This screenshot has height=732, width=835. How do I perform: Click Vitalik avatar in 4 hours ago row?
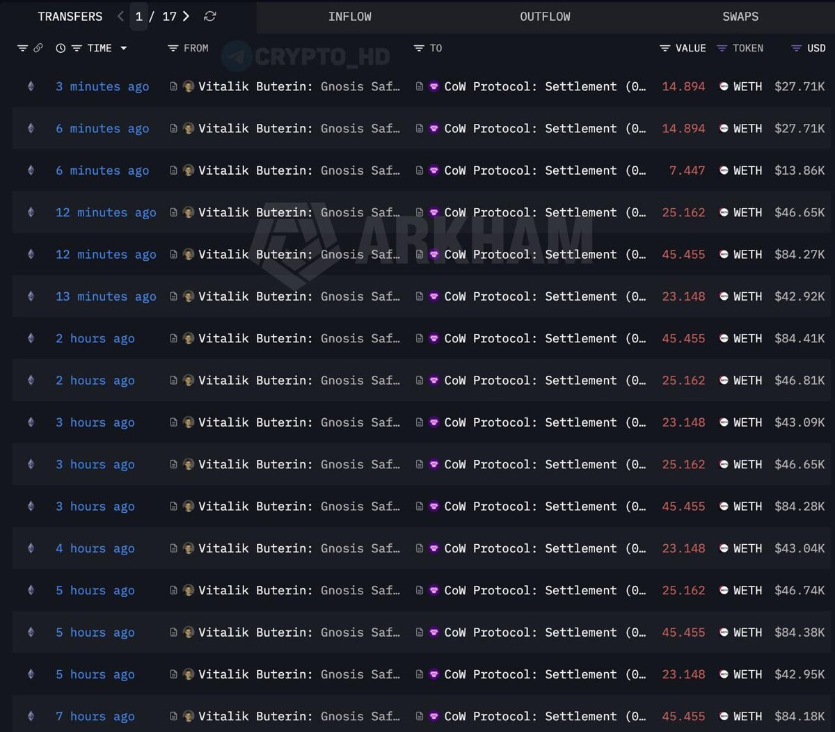click(188, 548)
